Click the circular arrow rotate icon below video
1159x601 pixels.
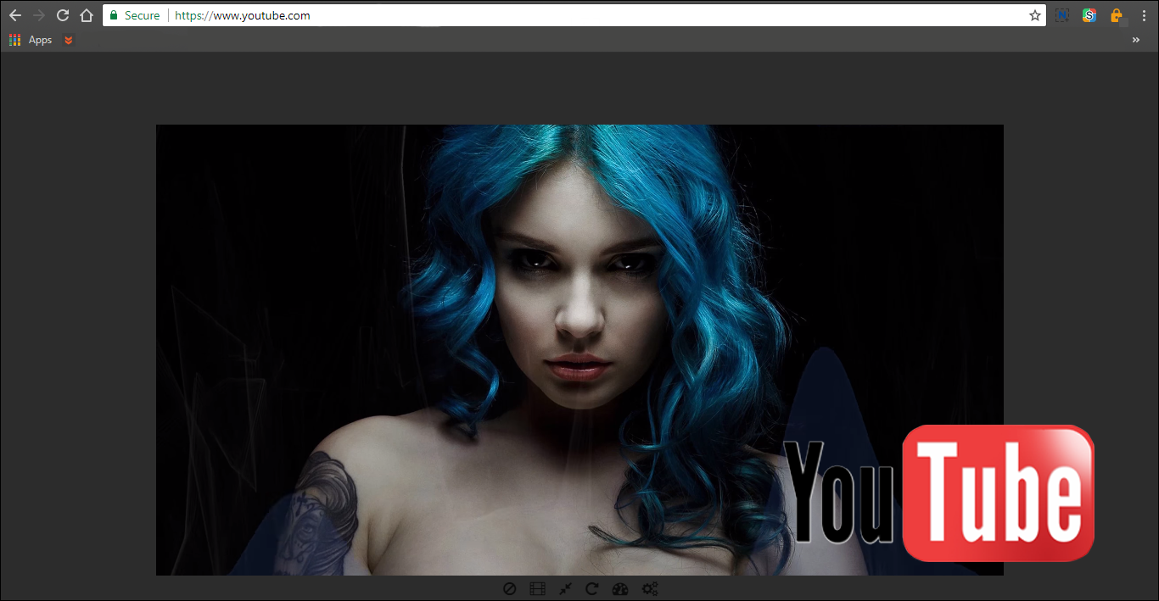[591, 588]
